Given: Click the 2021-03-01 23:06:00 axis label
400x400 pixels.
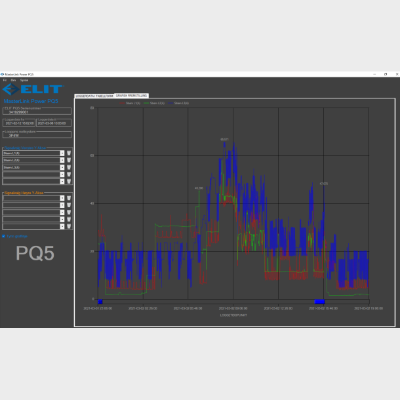Looking at the screenshot, I should tap(98, 308).
